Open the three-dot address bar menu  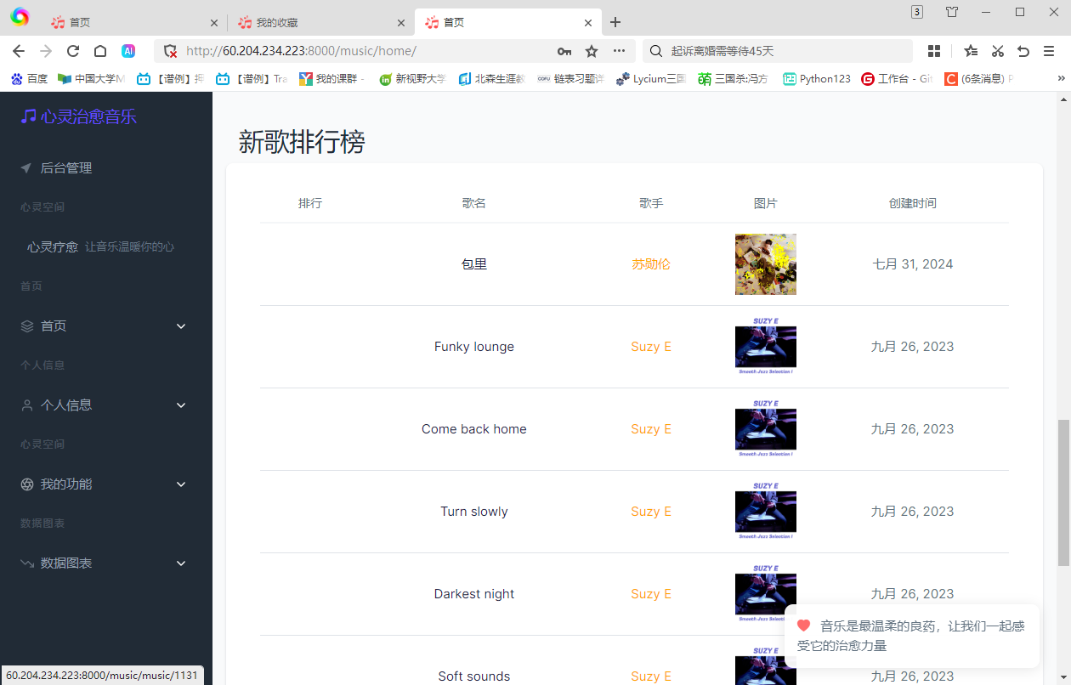pyautogui.click(x=619, y=51)
